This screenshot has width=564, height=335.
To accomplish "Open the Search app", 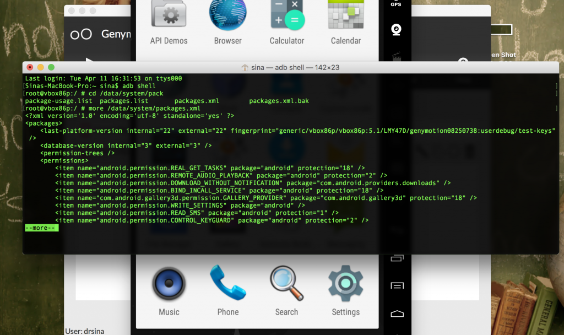I will click(286, 291).
